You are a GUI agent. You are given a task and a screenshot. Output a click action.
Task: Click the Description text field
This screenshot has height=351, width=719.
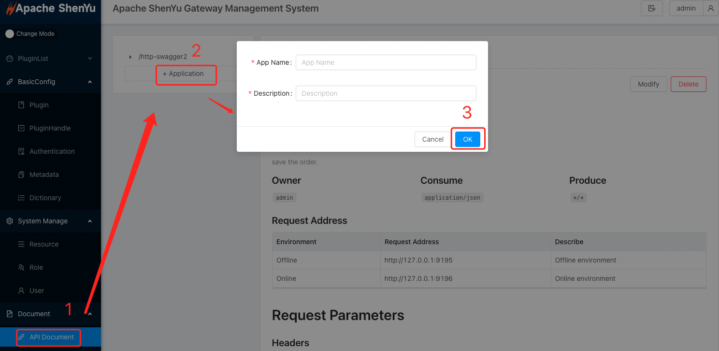(386, 93)
